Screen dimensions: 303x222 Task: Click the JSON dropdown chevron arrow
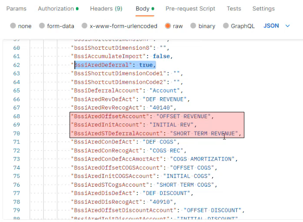click(288, 26)
